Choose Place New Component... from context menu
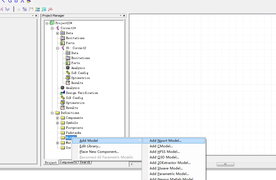Screen dimensions: 276x180 click(x=107, y=152)
